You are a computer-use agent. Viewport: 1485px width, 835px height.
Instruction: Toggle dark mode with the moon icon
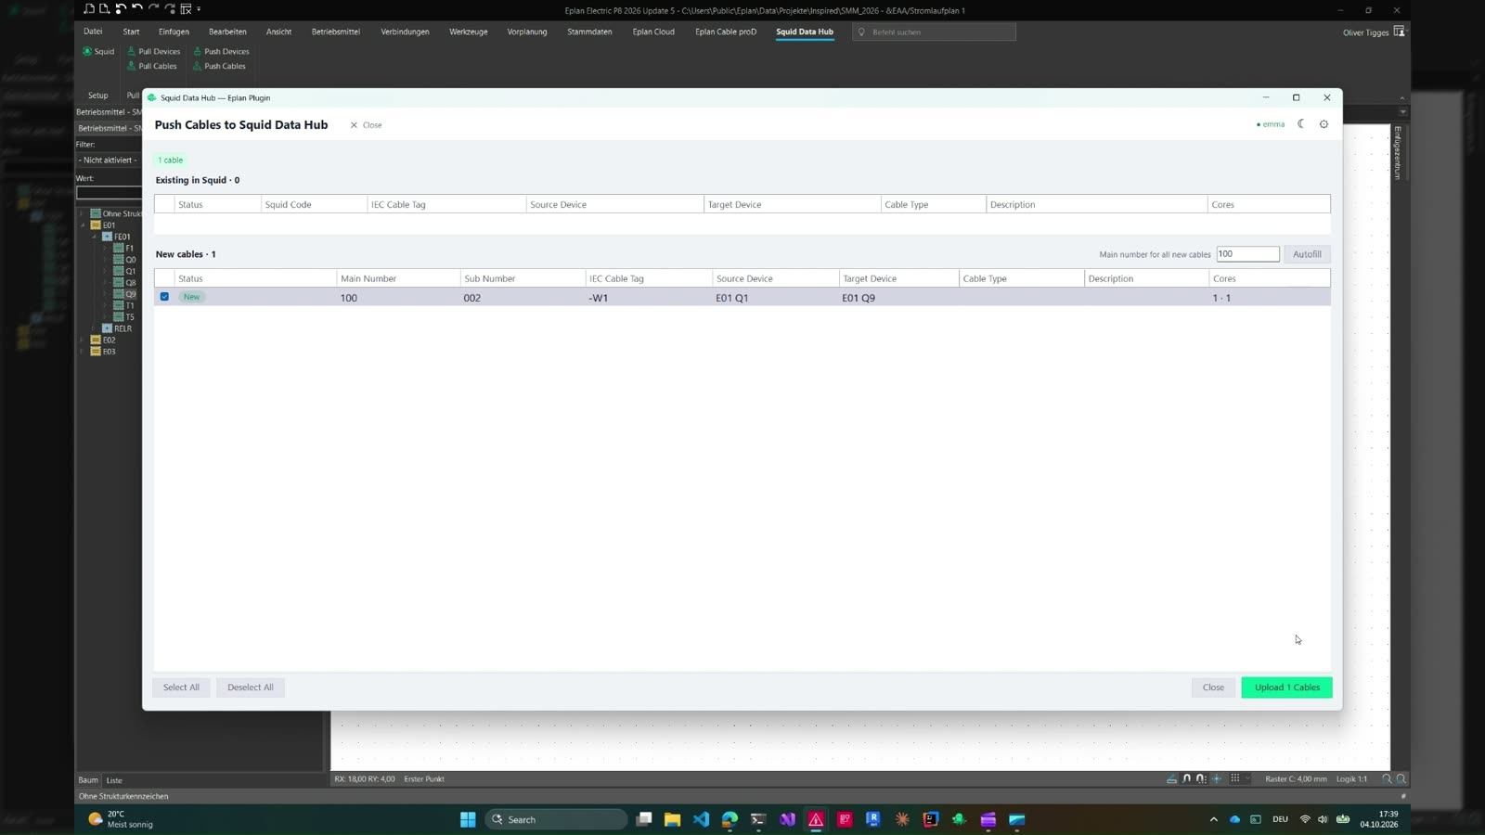click(1301, 124)
